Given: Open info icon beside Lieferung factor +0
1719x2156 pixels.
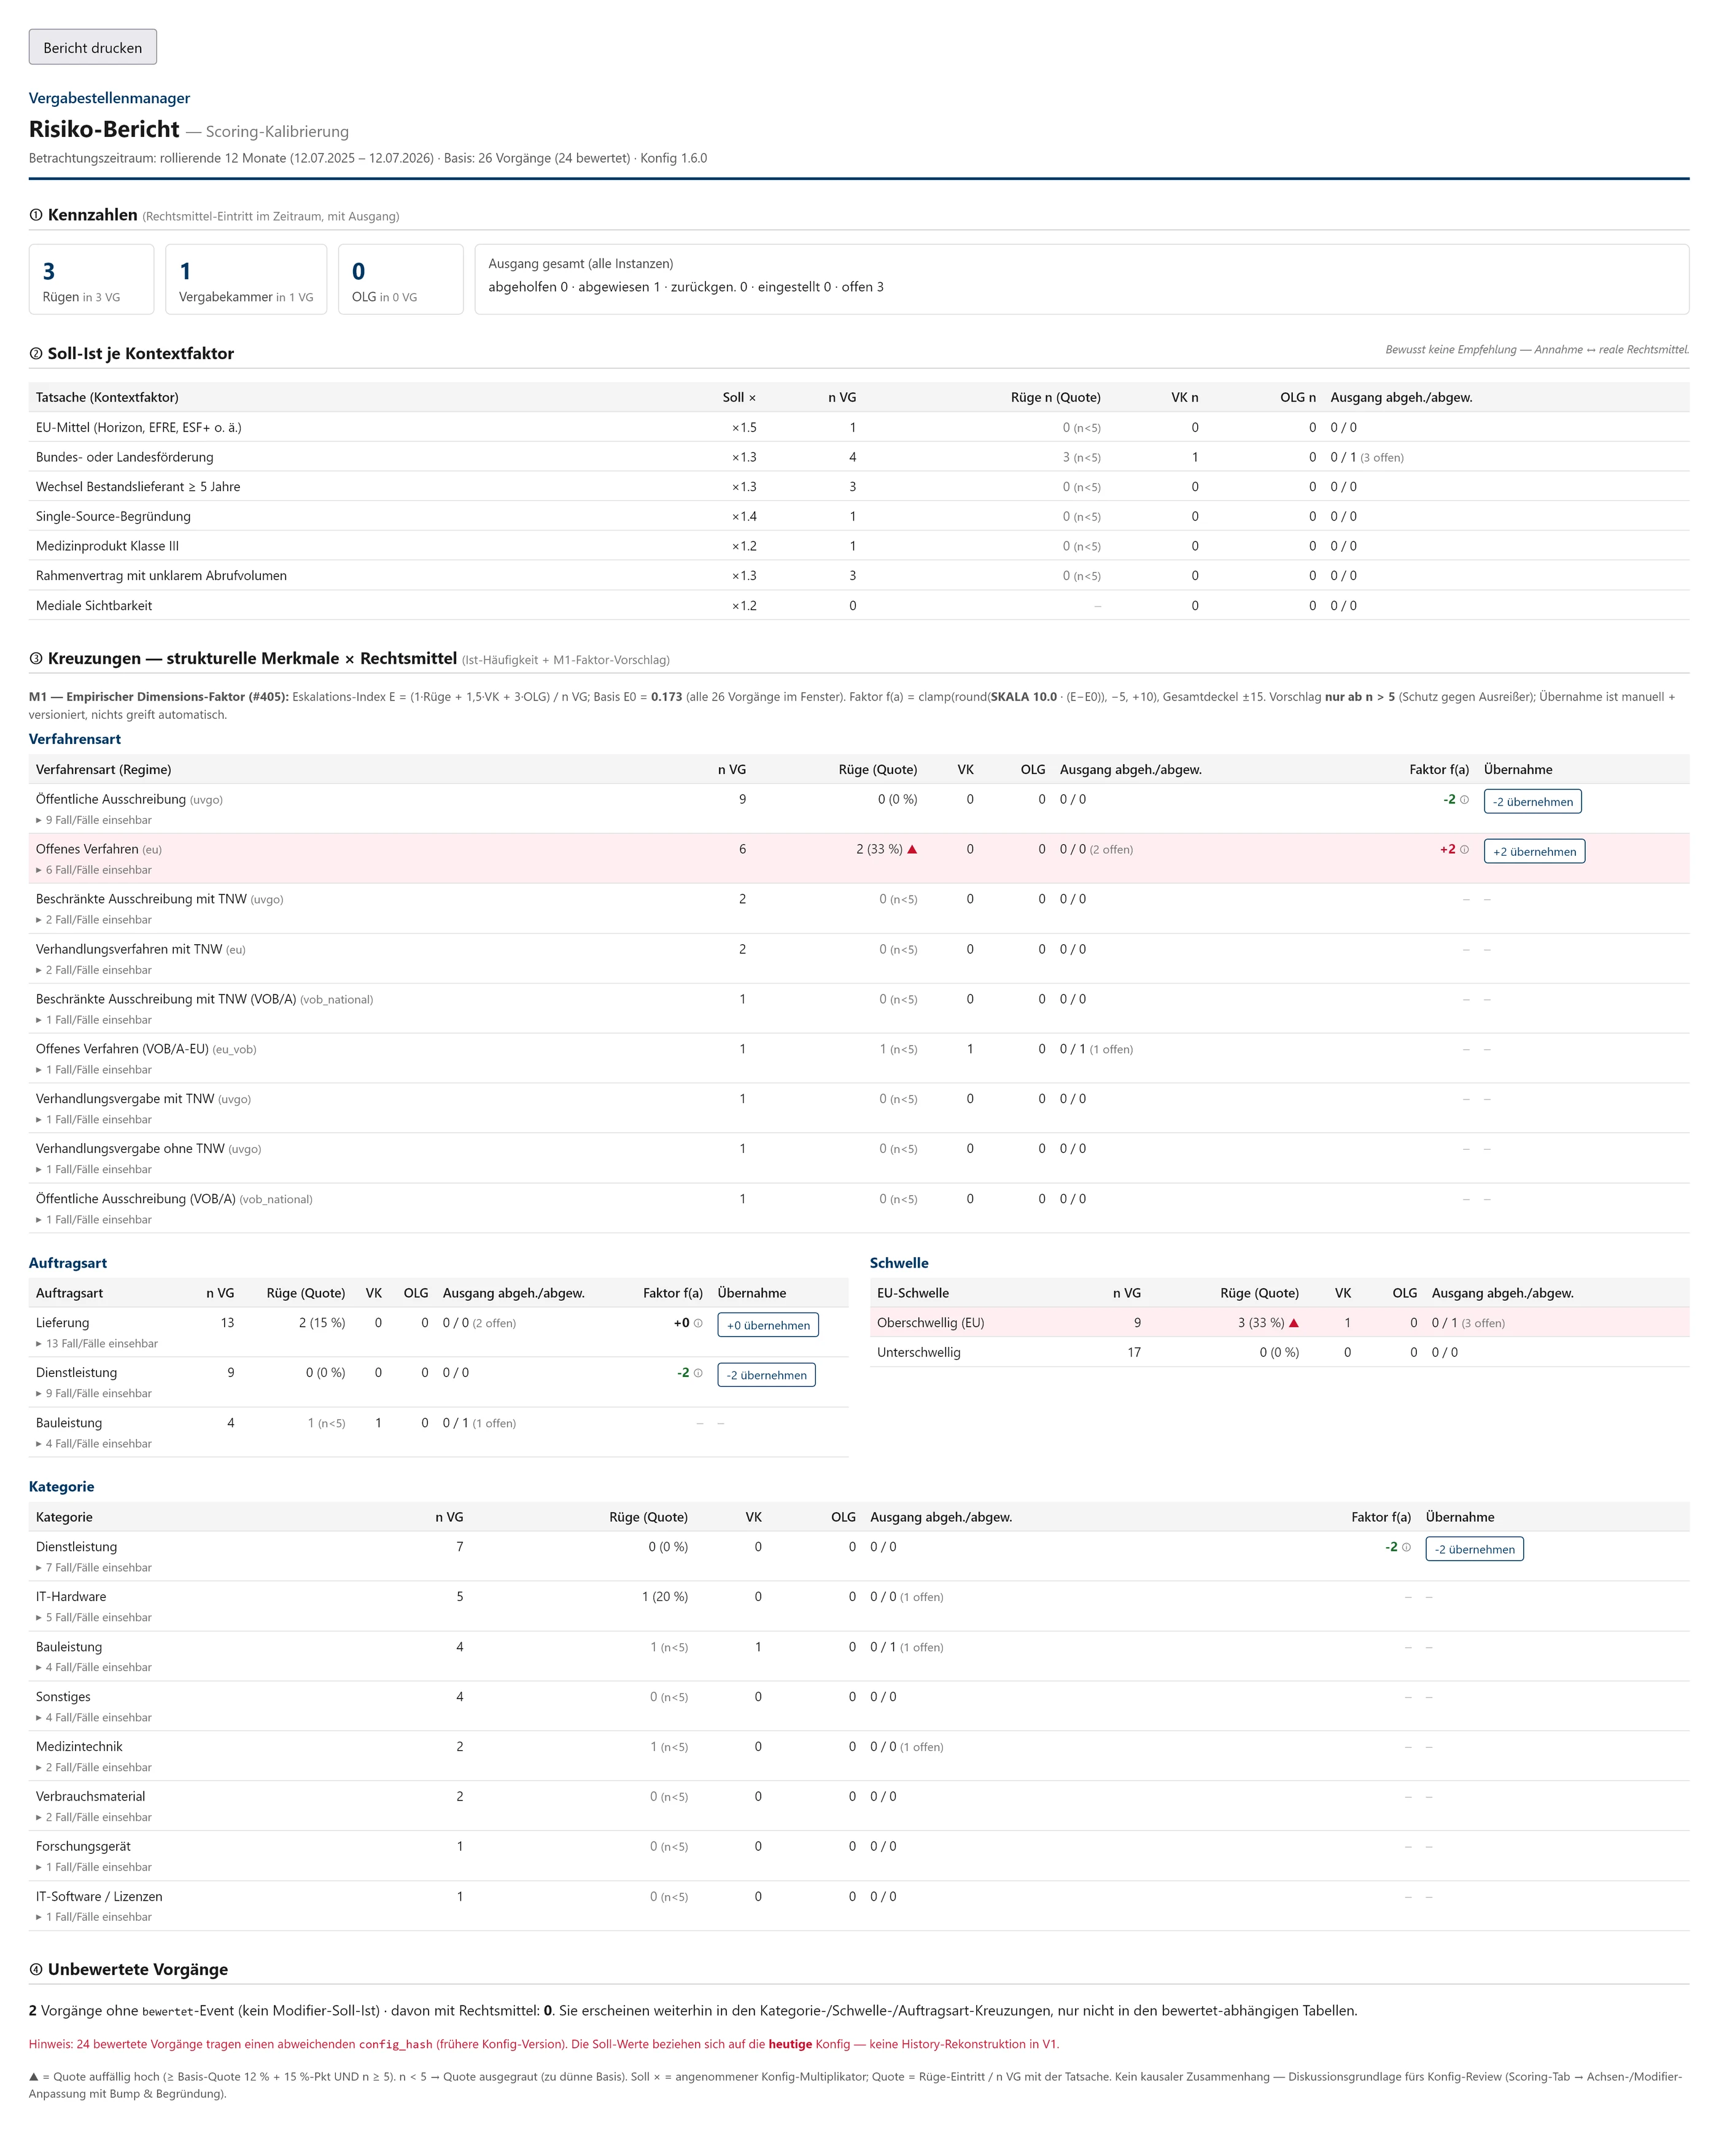Looking at the screenshot, I should (698, 1324).
